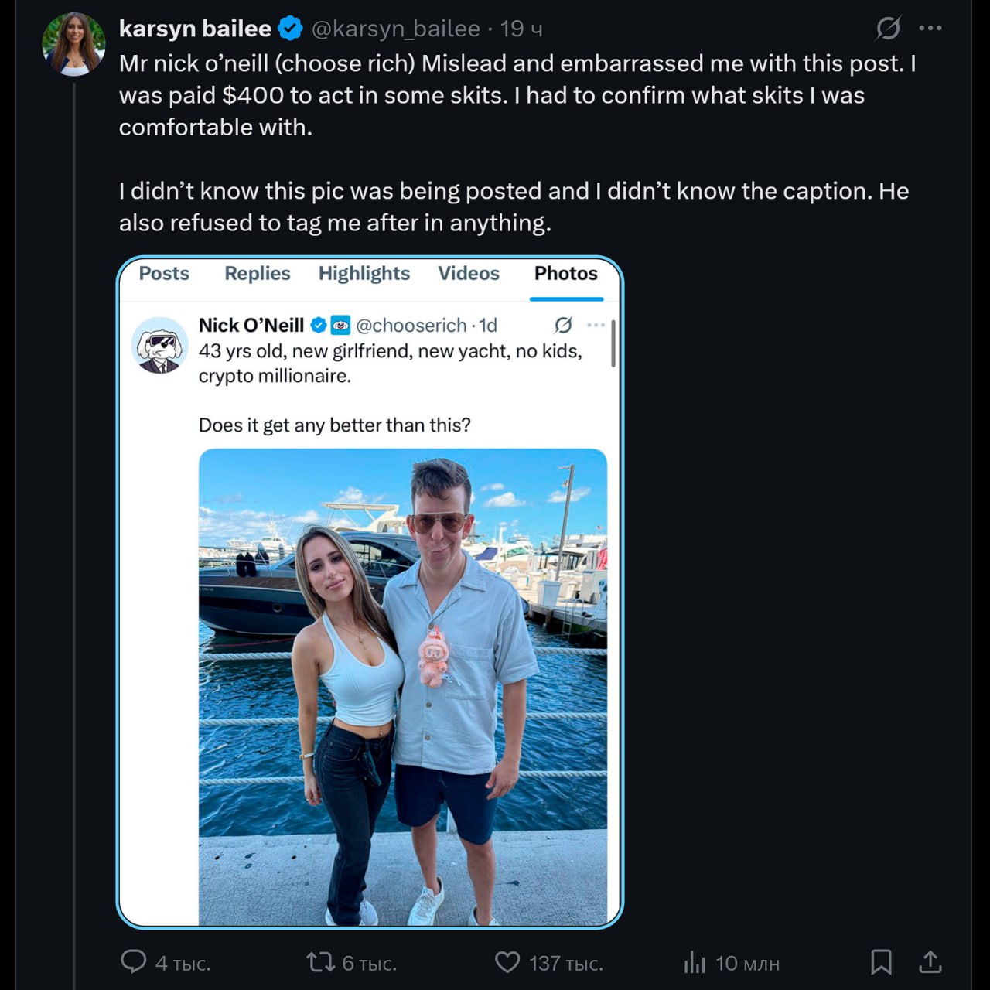Click the Grok icon in Nick's tweet

pos(563,325)
